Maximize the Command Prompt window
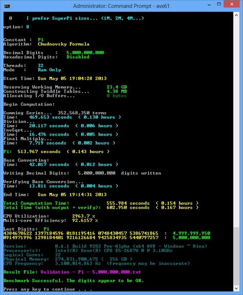This screenshot has width=243, height=295. point(219,4)
